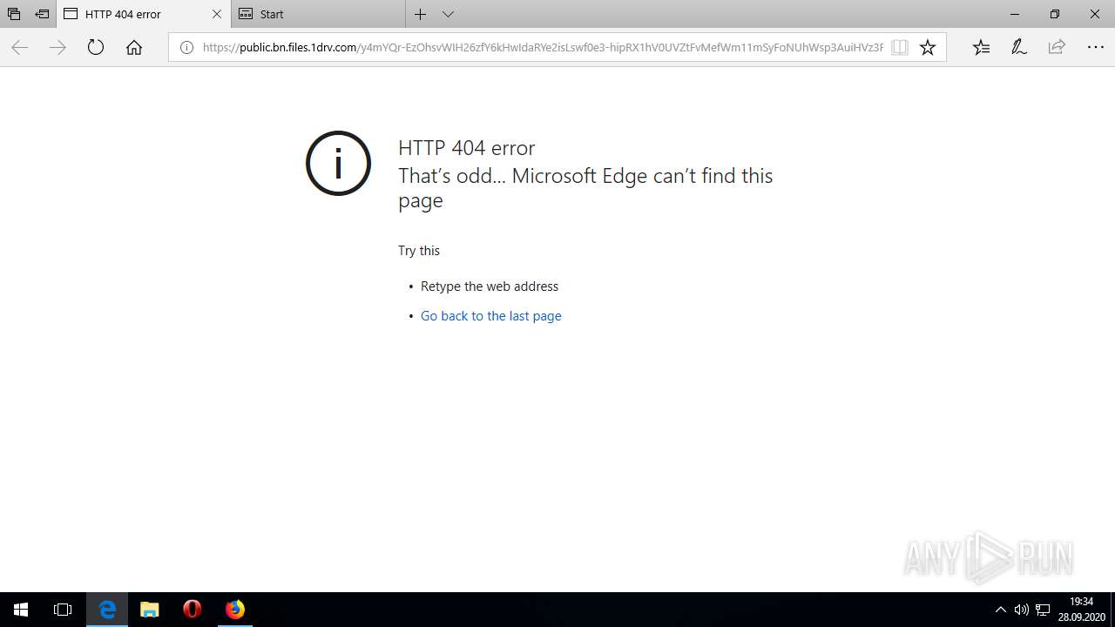Open a new tab with plus button
The image size is (1115, 627).
(x=420, y=14)
